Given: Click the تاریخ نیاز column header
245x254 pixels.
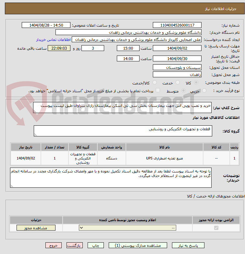Looking at the screenshot, I should tap(26, 147).
